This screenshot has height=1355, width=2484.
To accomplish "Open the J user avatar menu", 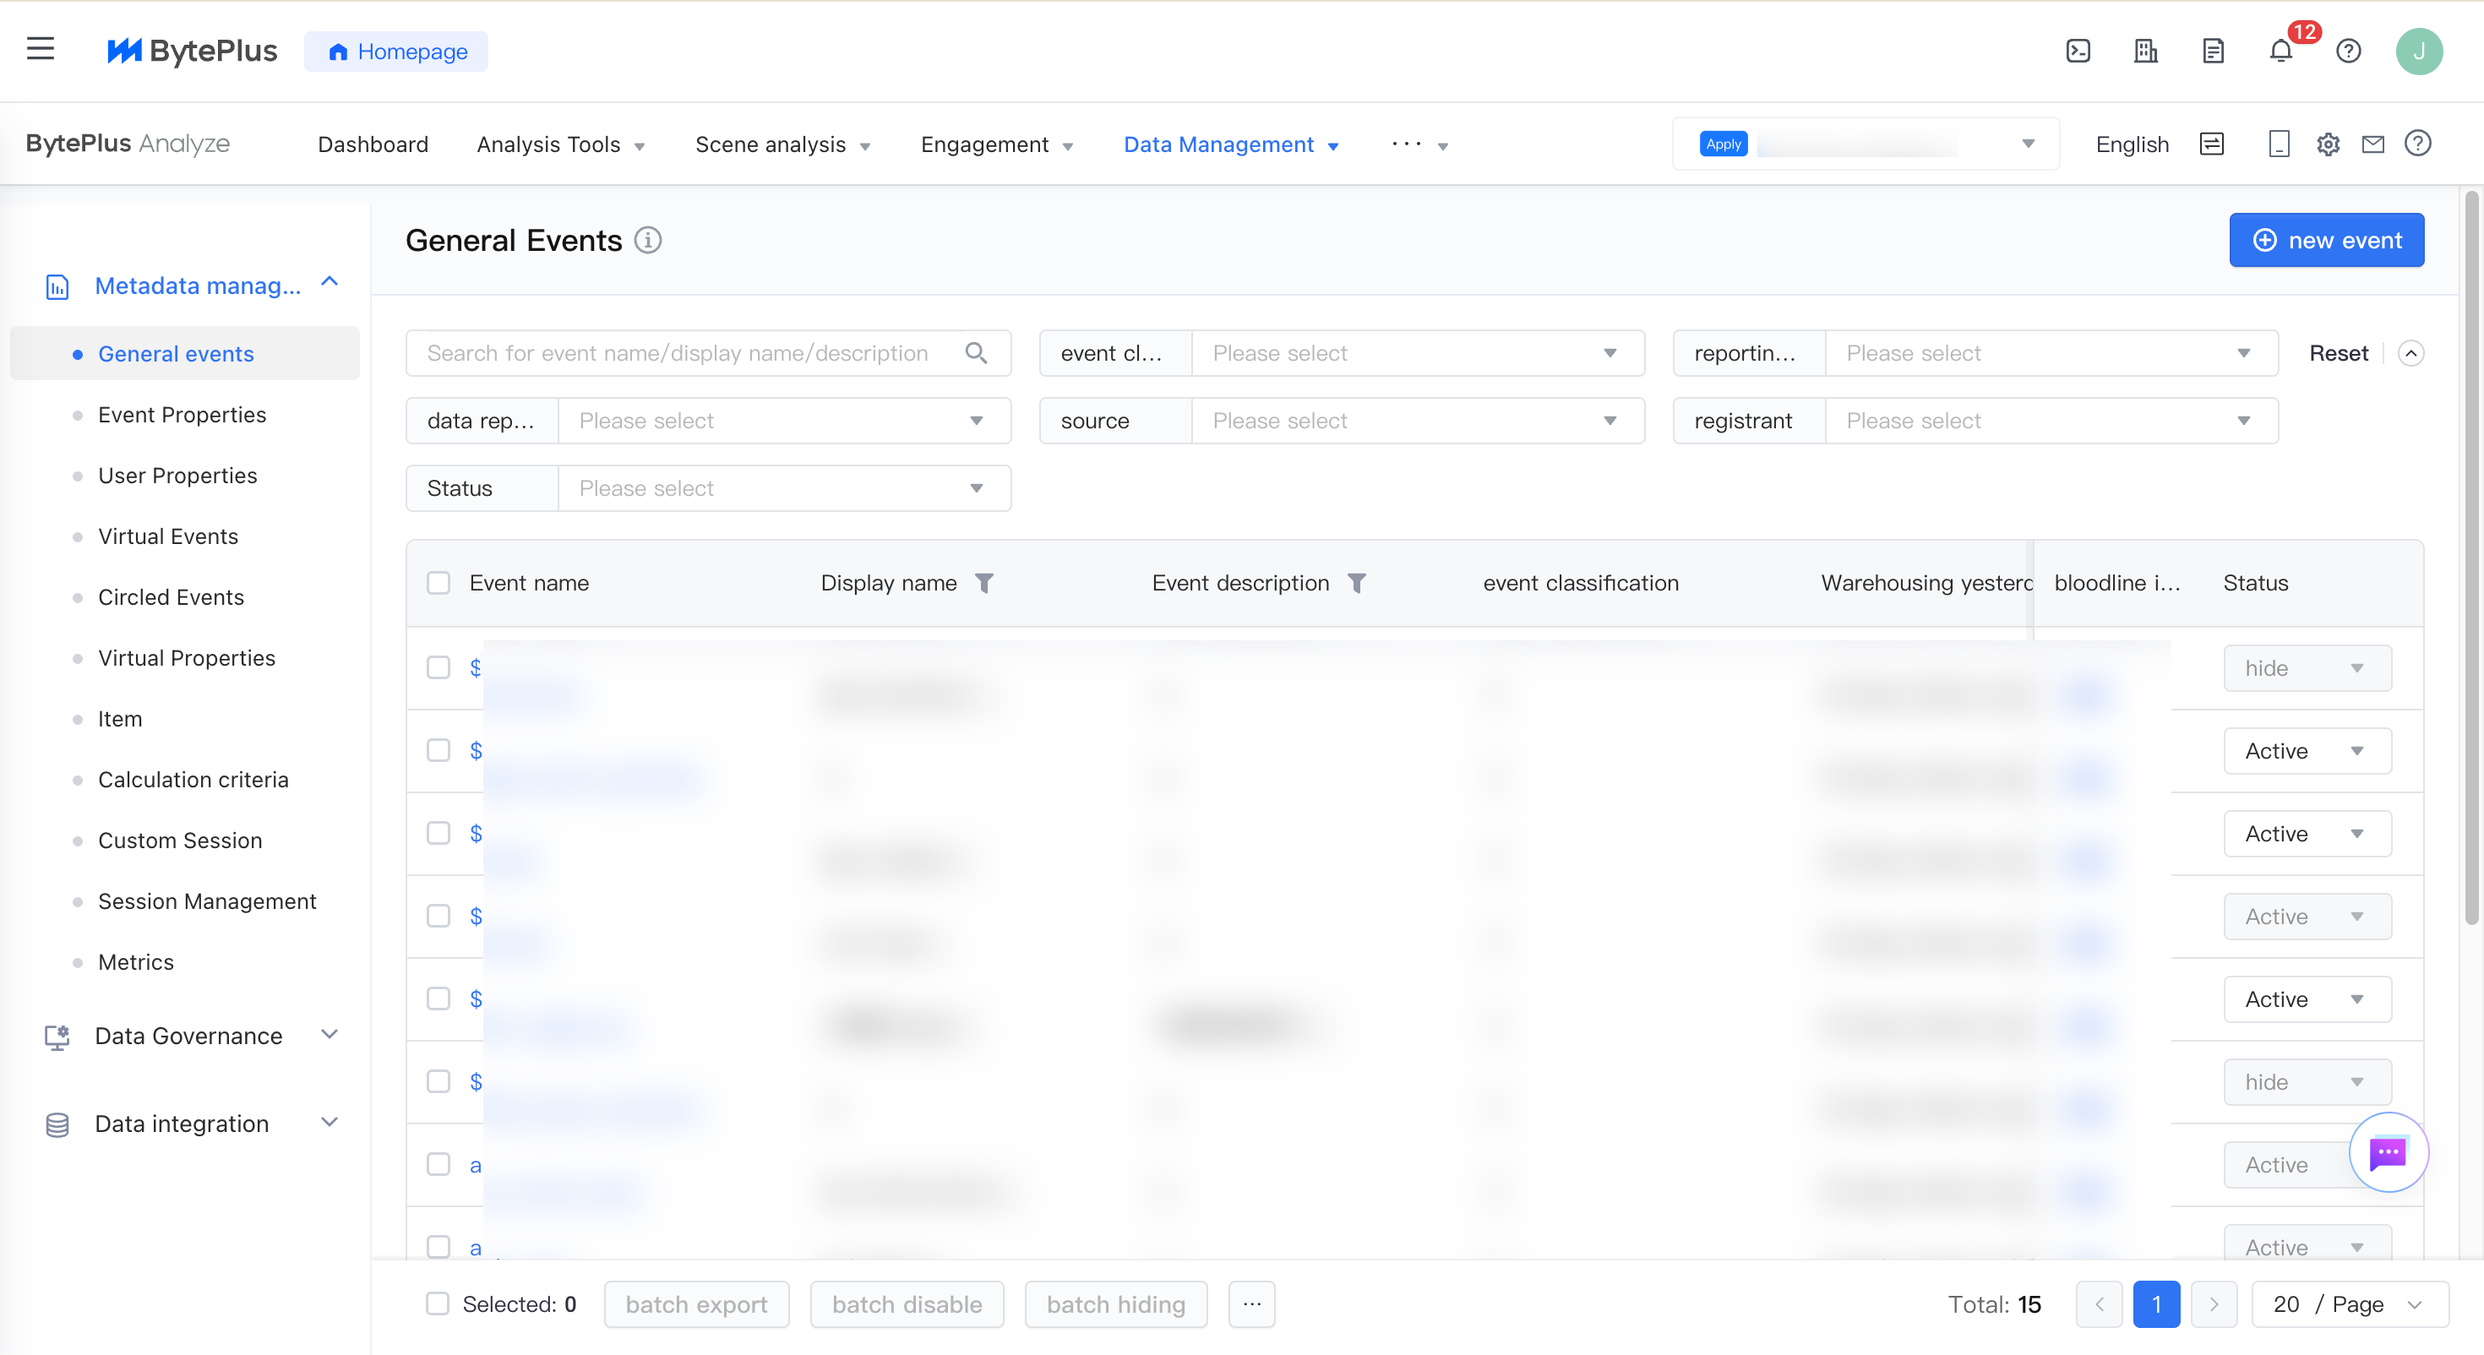I will [x=2418, y=52].
